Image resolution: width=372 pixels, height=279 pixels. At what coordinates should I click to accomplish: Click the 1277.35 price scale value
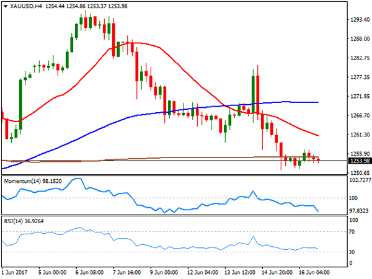(x=360, y=77)
